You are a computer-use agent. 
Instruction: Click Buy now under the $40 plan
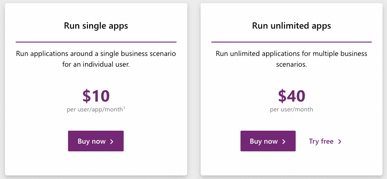click(x=268, y=141)
